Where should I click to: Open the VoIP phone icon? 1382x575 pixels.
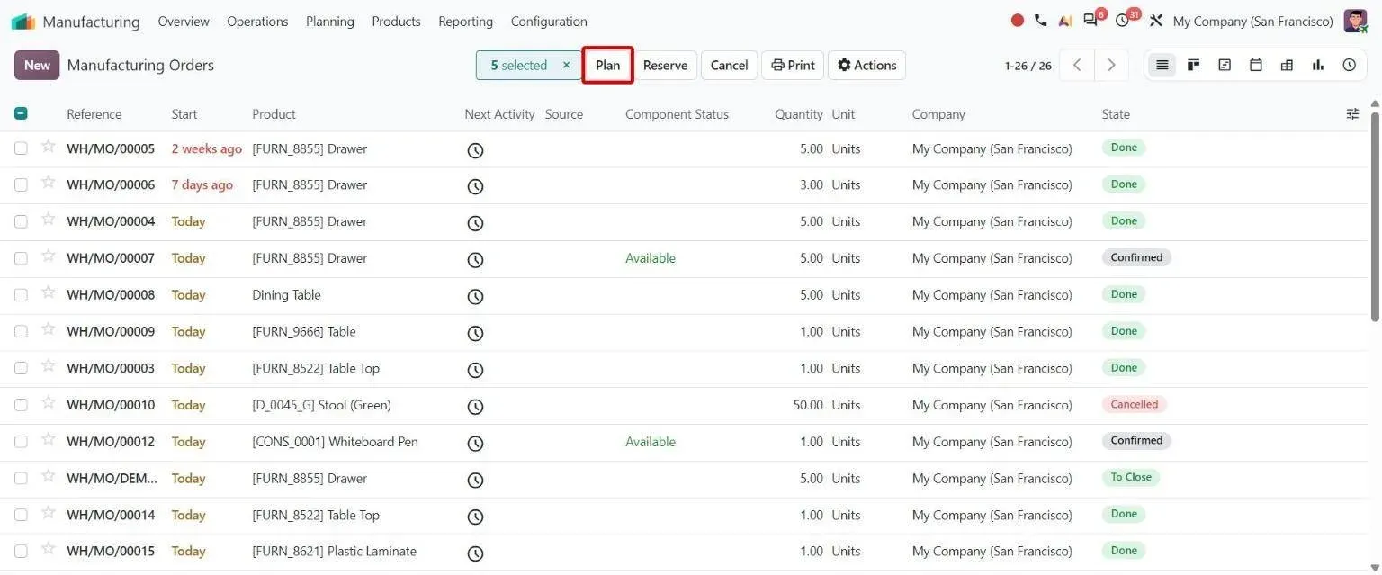pos(1041,21)
